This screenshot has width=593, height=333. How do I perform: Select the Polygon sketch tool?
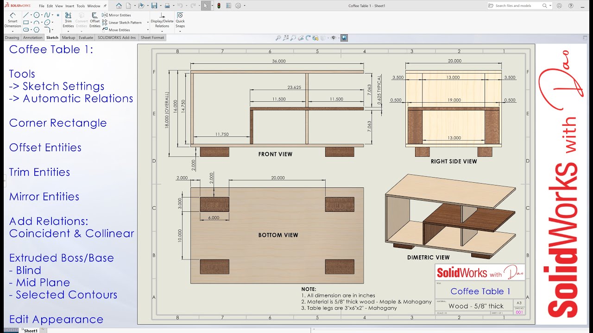coord(37,30)
